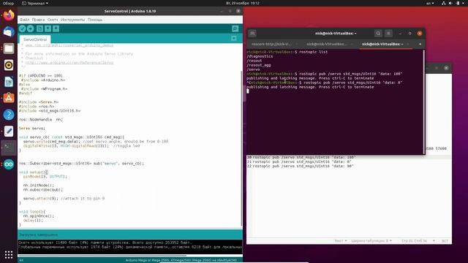Click the "ros::NodeHandle nh;" line in code
This screenshot has height=263, width=468.
41,120
